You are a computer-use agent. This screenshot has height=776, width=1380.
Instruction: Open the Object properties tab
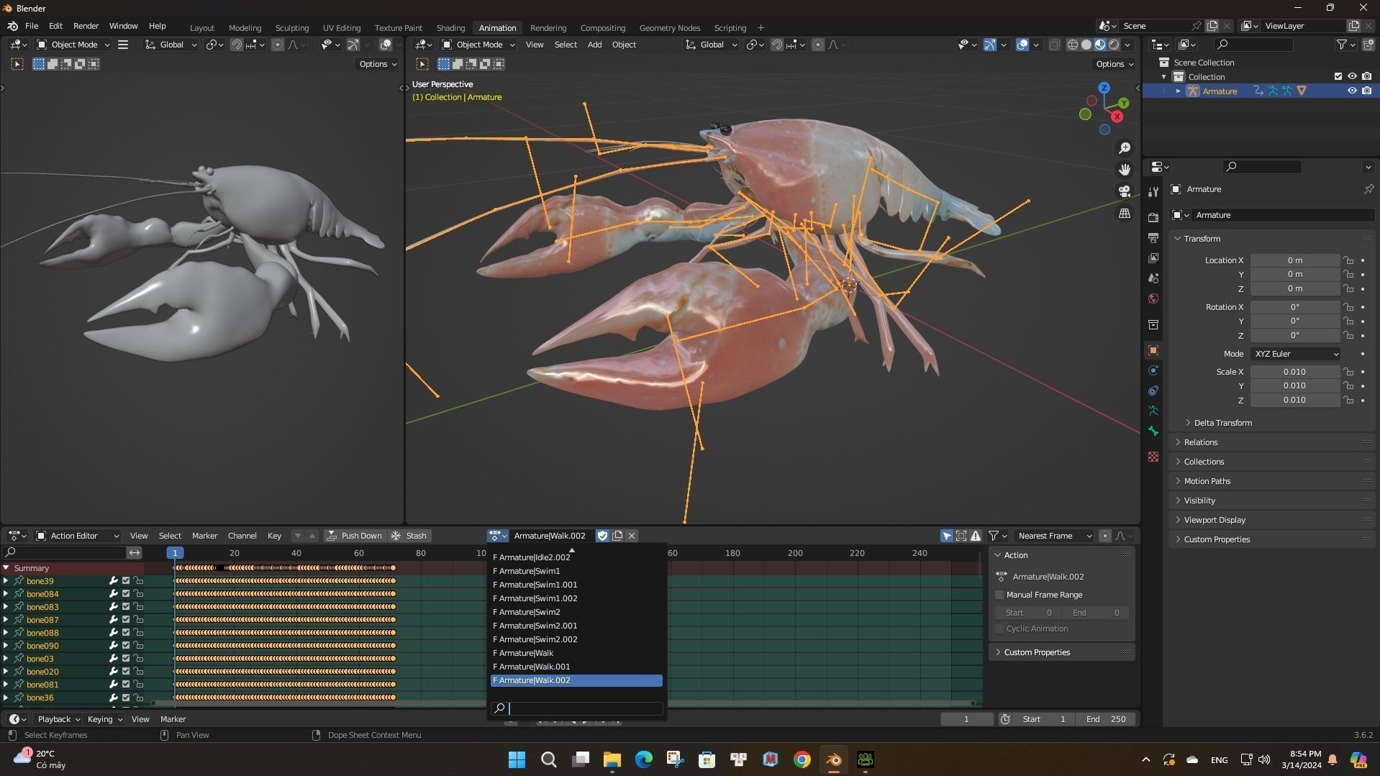coord(1153,350)
